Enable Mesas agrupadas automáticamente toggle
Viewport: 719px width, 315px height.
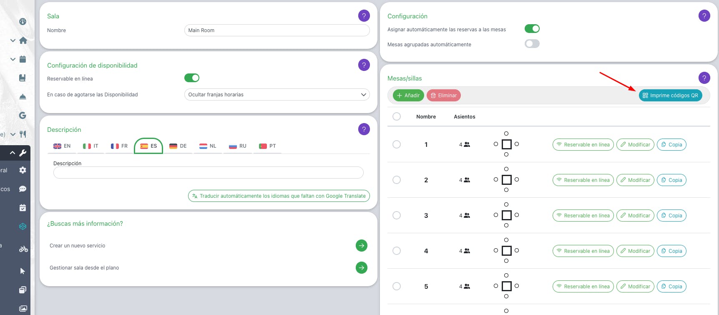point(532,44)
